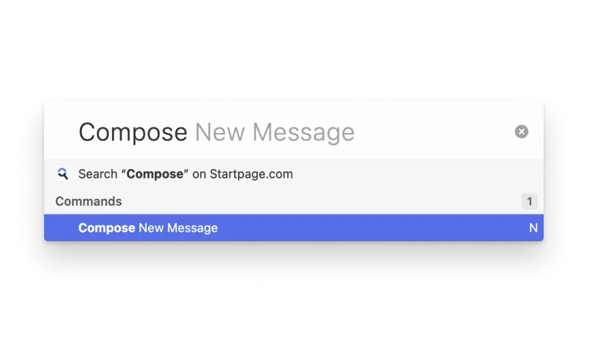This screenshot has height=342, width=589.
Task: Click Startpage.com text in the search suggestion
Action: click(x=251, y=174)
